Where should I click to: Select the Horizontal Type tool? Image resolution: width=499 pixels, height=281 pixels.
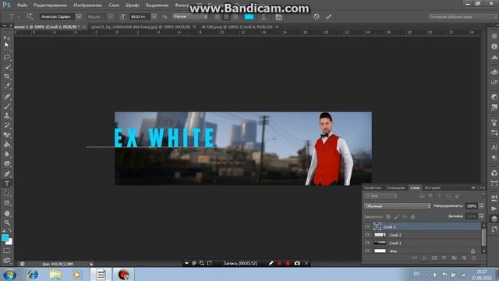point(7,183)
